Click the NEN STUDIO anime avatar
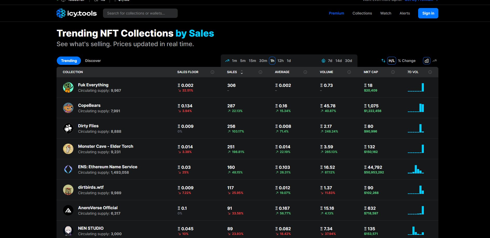Viewport: 490px width, 238px height. point(68,231)
